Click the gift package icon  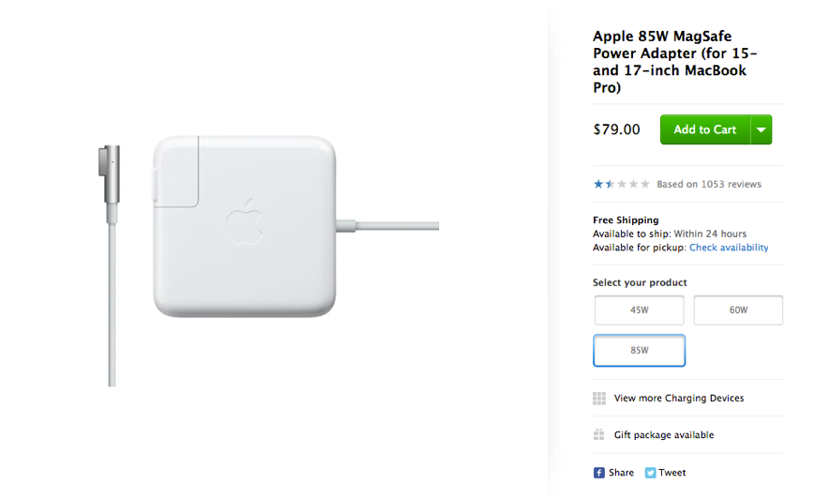coord(599,435)
